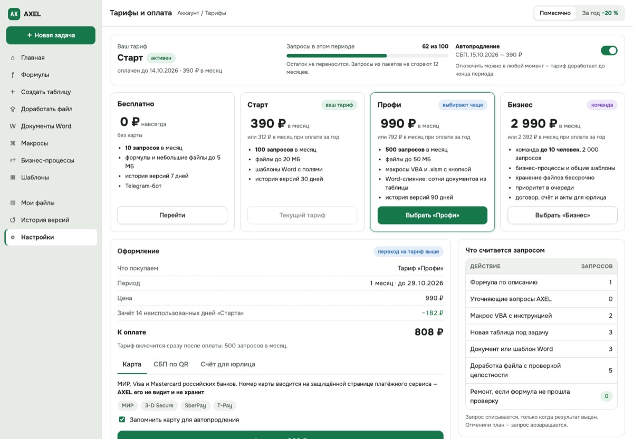Click Перейти on the Бесплатно plan

coord(172,215)
